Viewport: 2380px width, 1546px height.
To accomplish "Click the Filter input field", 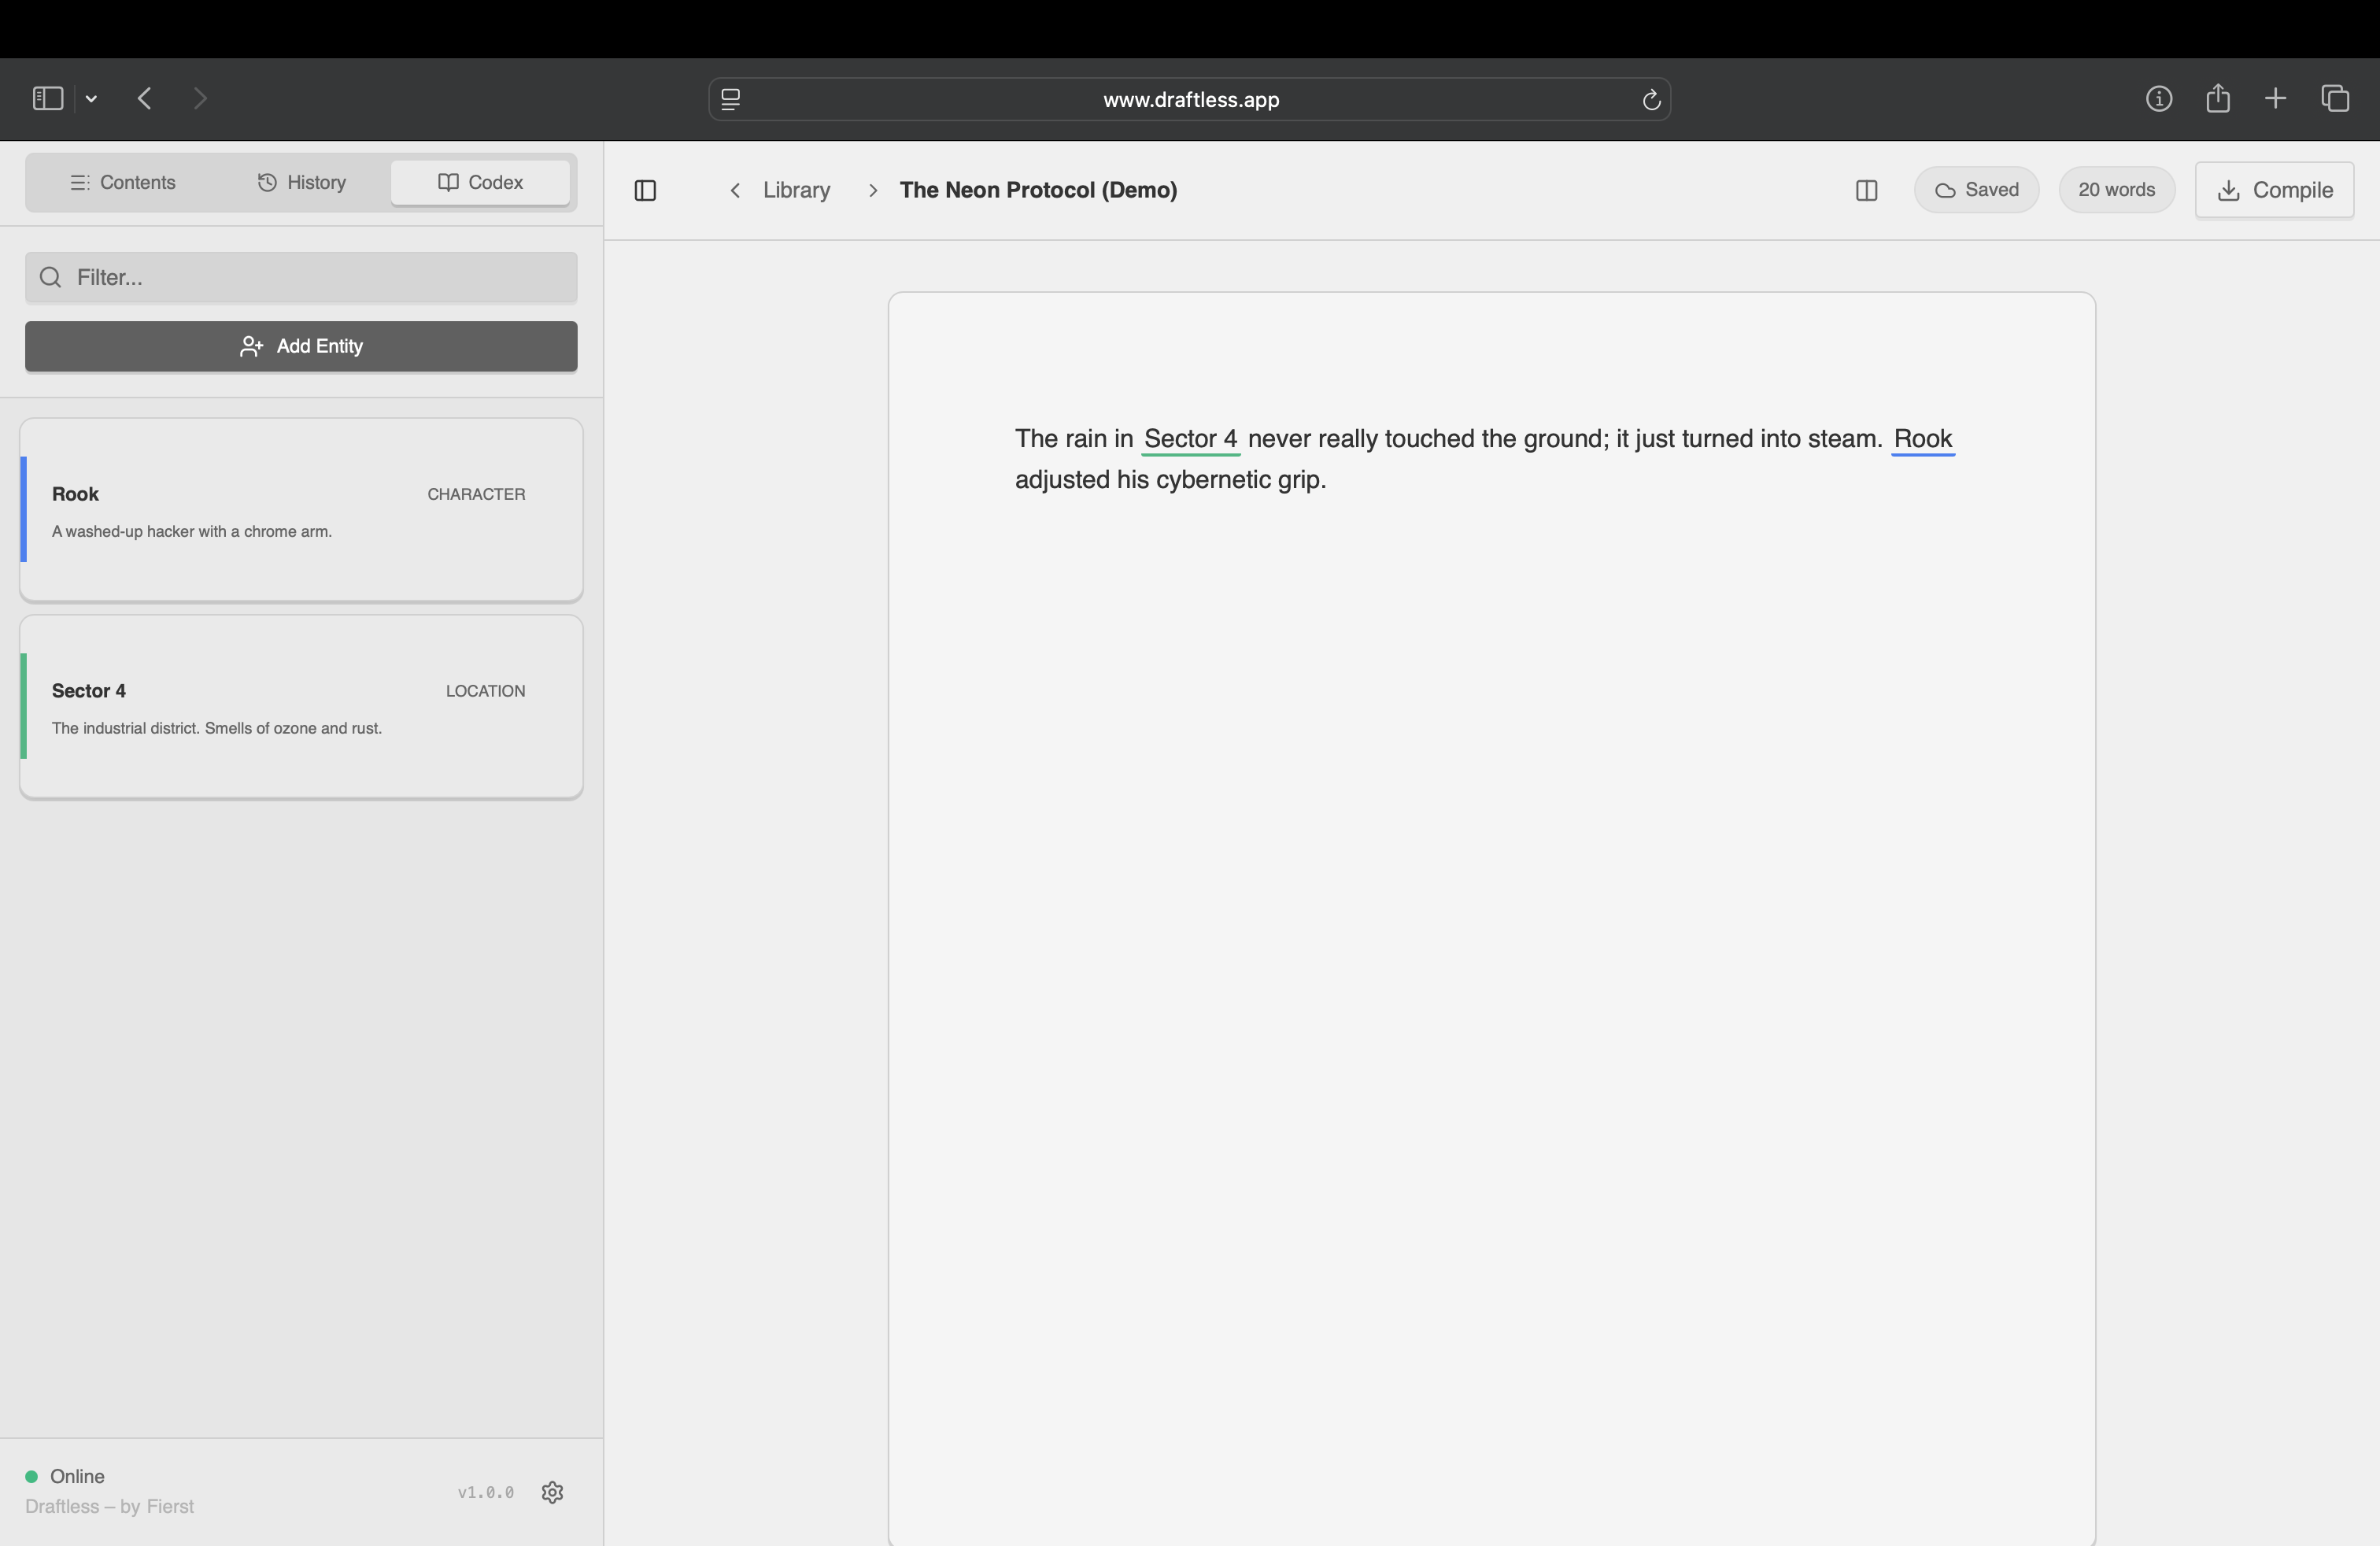I will click(x=300, y=277).
